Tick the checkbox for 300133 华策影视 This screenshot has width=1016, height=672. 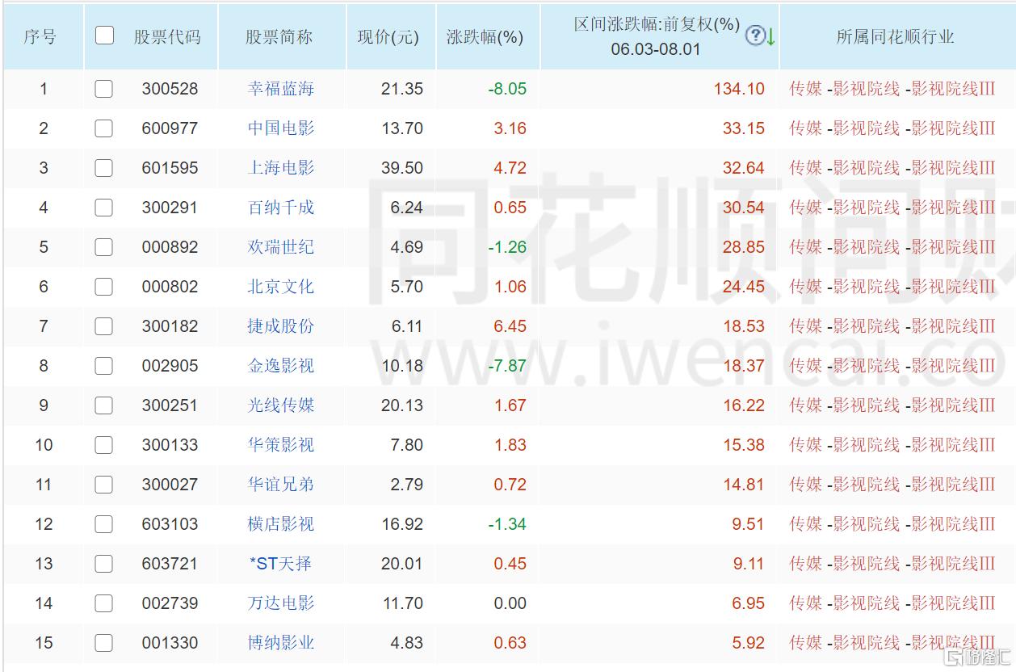click(103, 445)
